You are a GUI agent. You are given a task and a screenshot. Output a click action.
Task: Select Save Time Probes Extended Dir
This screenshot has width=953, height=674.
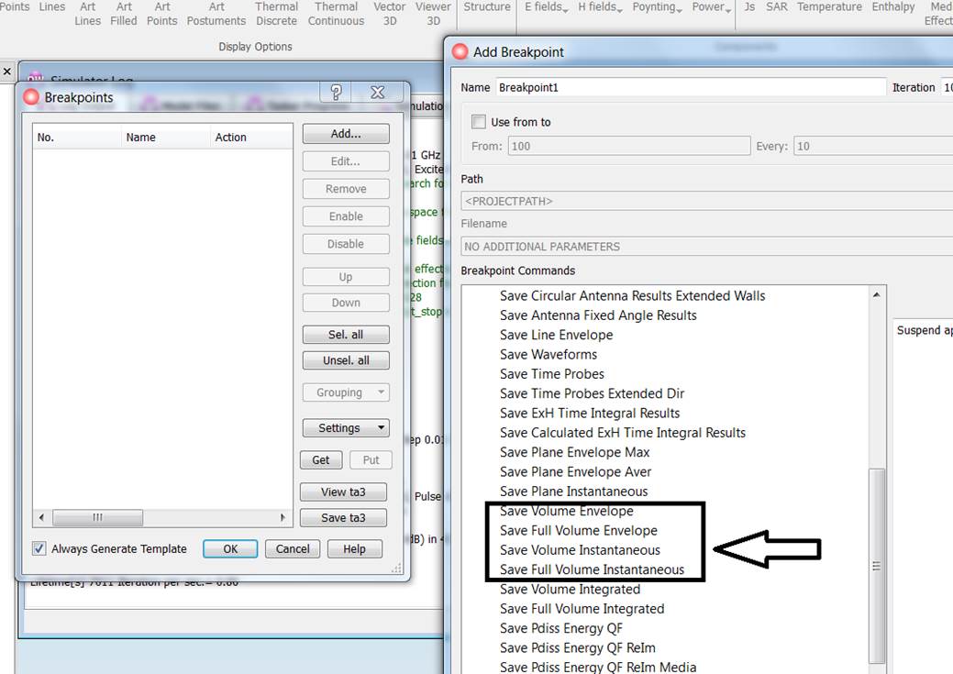[592, 393]
